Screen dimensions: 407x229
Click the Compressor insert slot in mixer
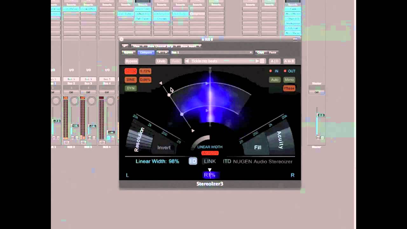197,14
